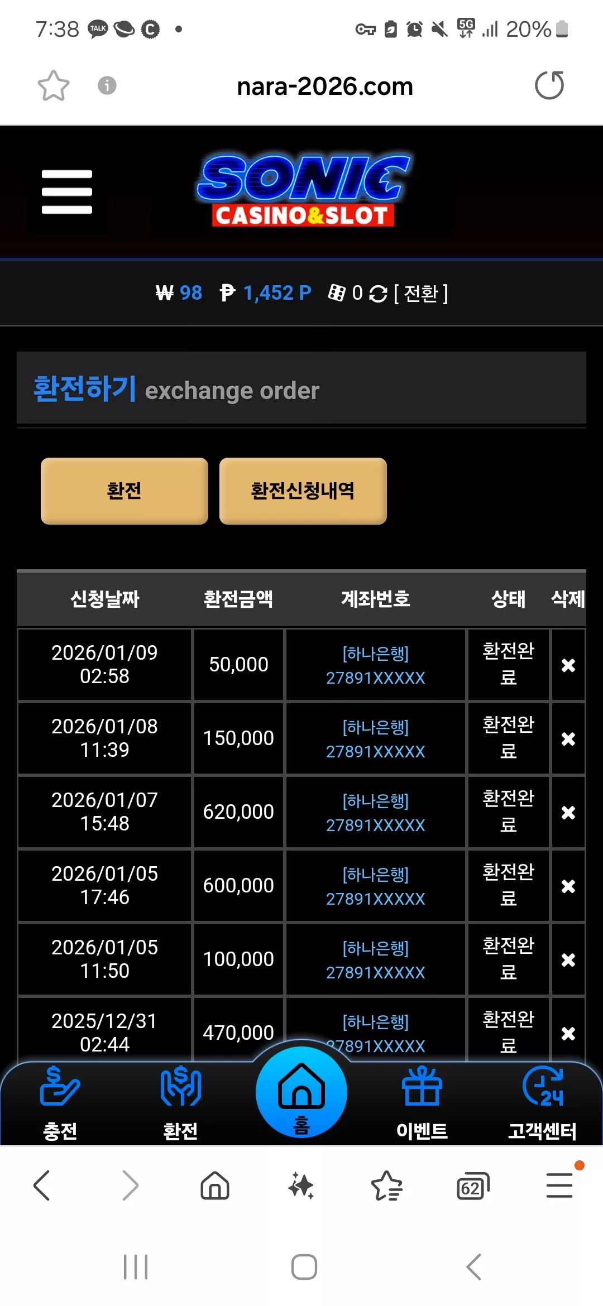Delete the 150,000 exchange record
Viewport: 603px width, 1306px height.
(x=568, y=738)
